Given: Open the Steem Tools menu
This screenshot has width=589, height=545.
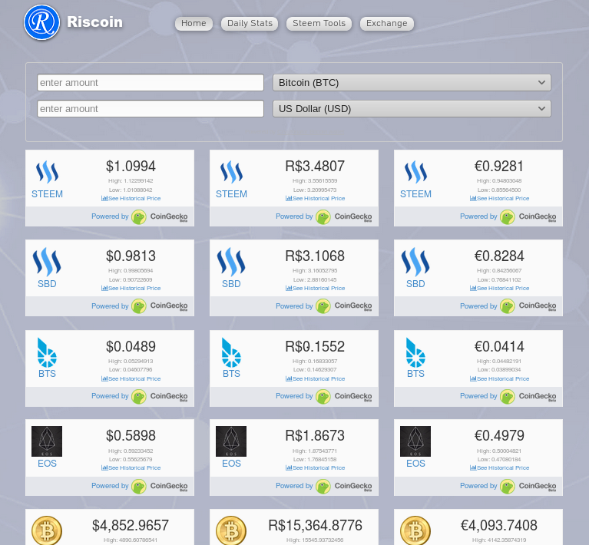Looking at the screenshot, I should pos(319,23).
